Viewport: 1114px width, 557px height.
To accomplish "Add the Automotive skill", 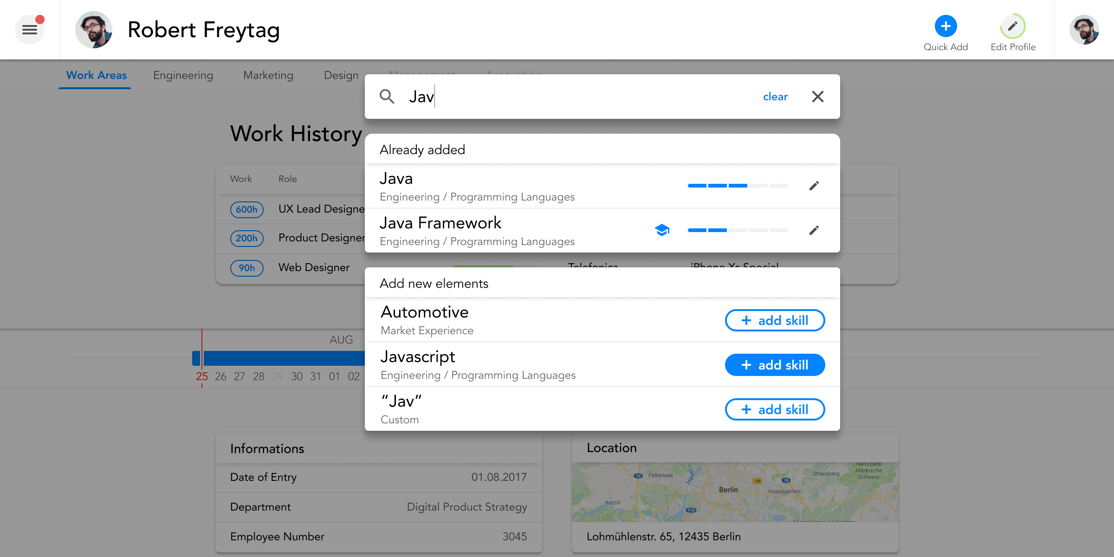I will (775, 320).
